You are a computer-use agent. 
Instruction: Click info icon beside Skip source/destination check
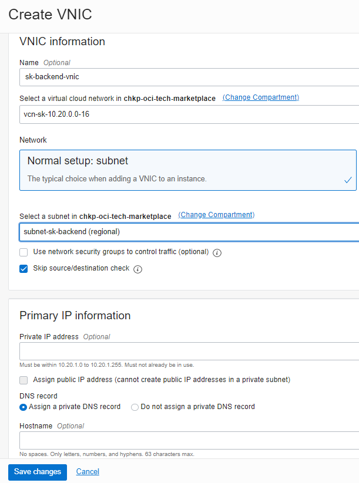[x=138, y=269]
